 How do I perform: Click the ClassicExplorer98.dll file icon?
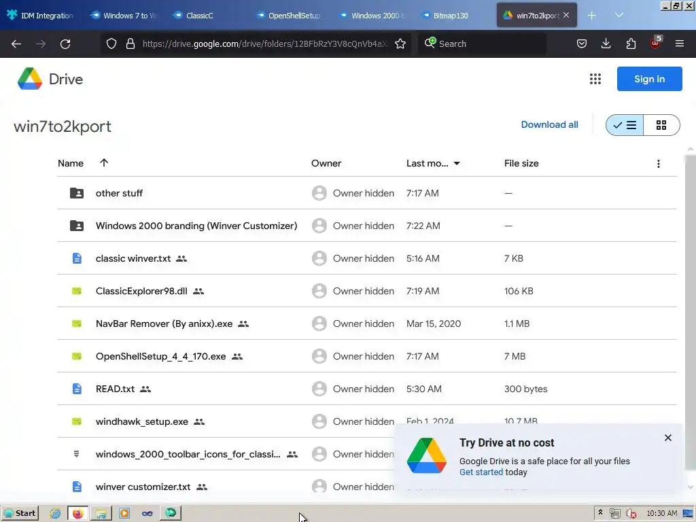coord(77,291)
